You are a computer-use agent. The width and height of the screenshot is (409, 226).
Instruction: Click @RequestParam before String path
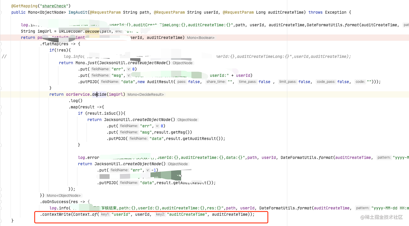[x=105, y=12]
